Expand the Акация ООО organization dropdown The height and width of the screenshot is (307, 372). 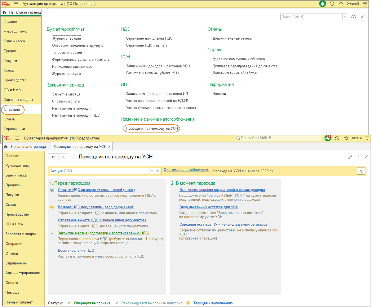pyautogui.click(x=152, y=171)
